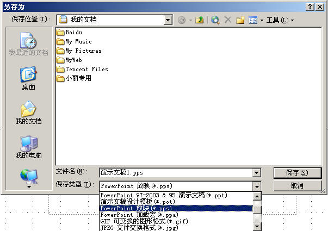
Task: Click the 我的文档 icon in location box
Action: click(x=63, y=20)
